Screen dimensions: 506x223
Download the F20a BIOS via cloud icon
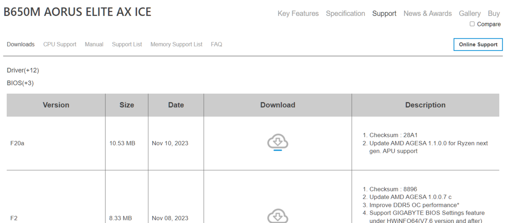pos(277,143)
